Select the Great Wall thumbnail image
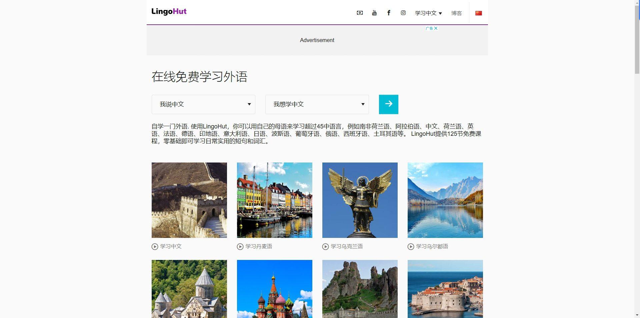640x318 pixels. (189, 200)
